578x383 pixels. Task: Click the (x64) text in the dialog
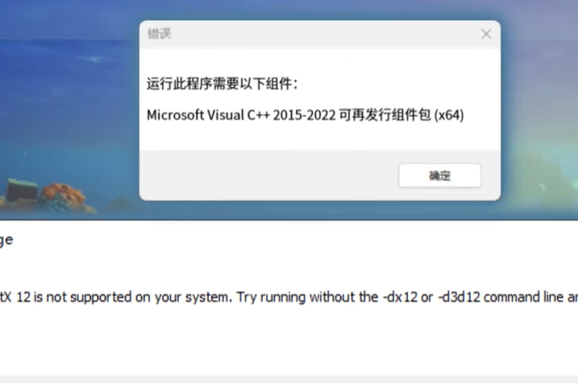[449, 115]
